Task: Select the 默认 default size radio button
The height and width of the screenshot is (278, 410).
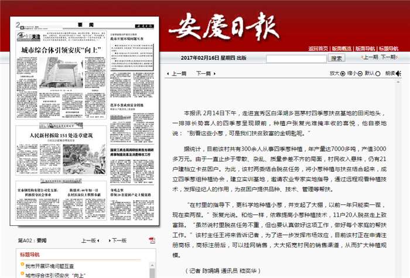Action: pyautogui.click(x=378, y=74)
